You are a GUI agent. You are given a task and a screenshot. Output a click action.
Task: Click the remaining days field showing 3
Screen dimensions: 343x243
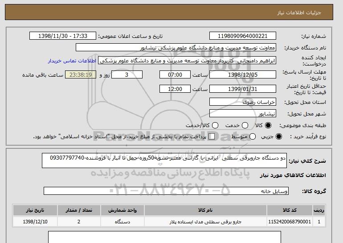pyautogui.click(x=127, y=74)
